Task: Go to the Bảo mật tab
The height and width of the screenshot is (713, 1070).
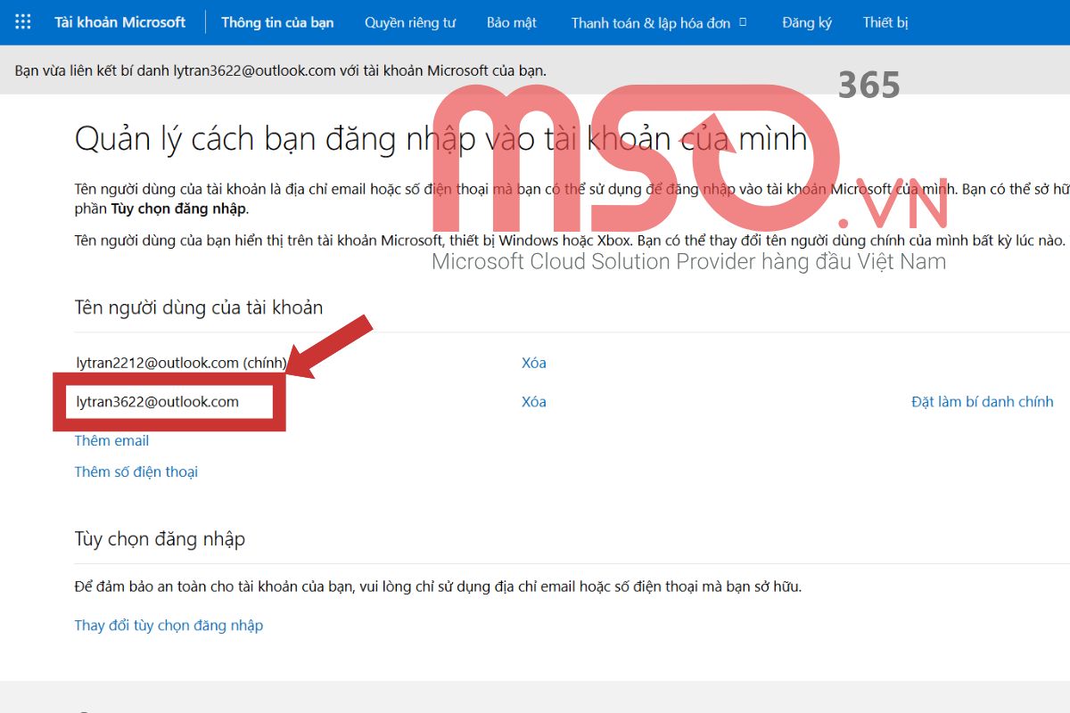Action: 512,22
